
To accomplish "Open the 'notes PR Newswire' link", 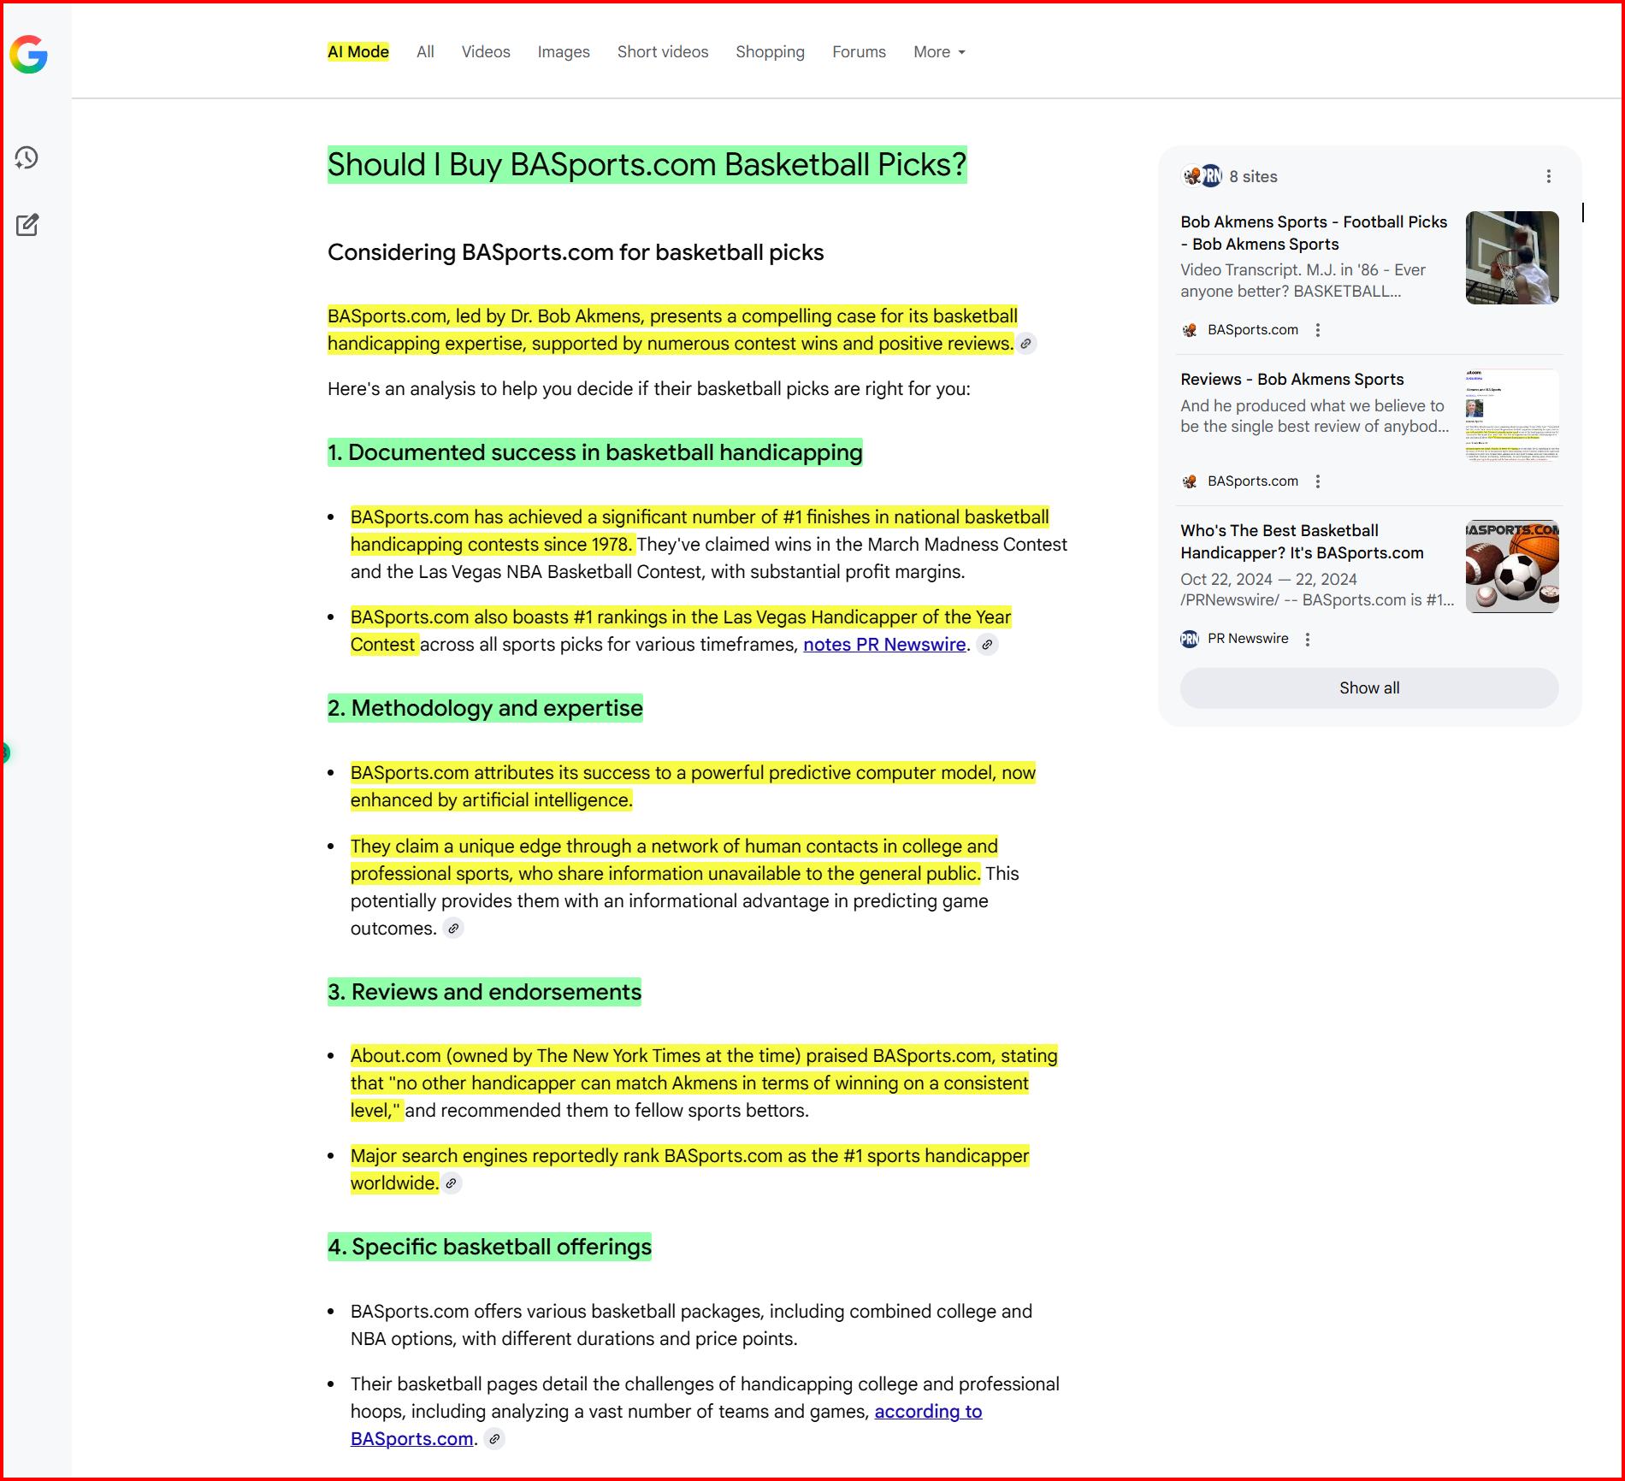I will (x=883, y=645).
